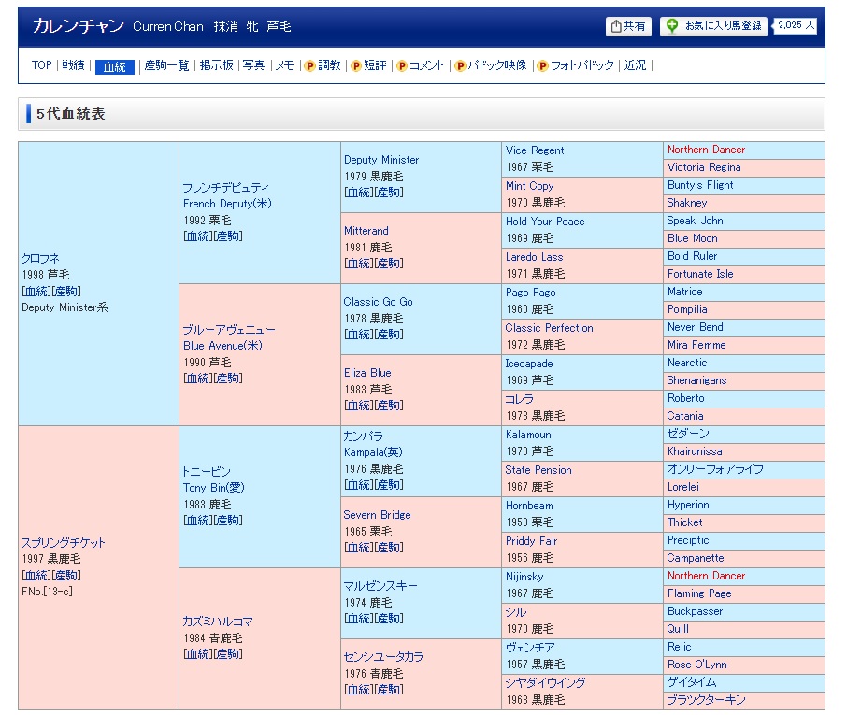
Task: Open the 戦績 tab
Action: [x=73, y=65]
